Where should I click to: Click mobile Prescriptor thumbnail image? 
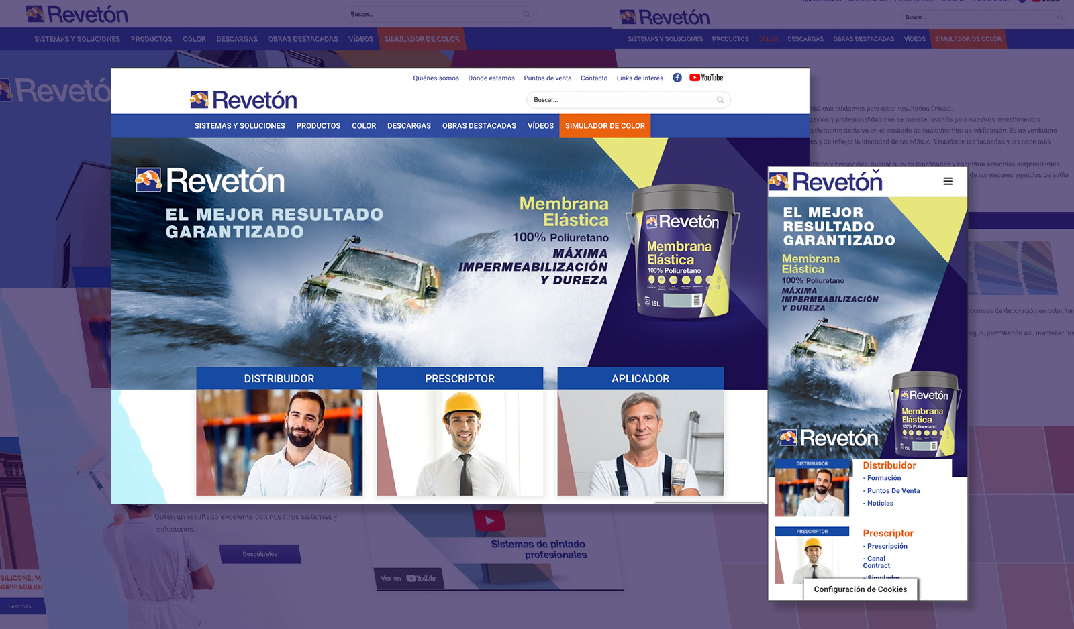click(812, 556)
